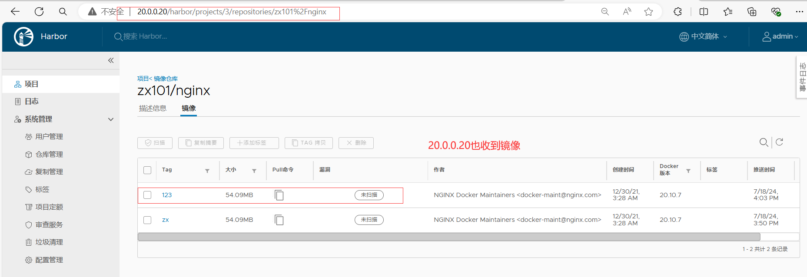Open the favorites list icon

[728, 12]
